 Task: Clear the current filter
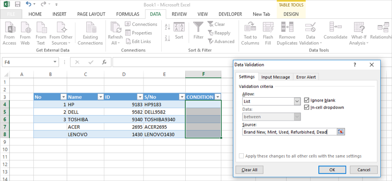pos(216,24)
